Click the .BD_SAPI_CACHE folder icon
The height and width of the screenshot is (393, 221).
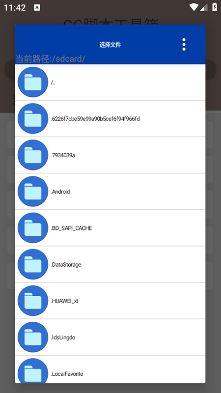point(33,228)
